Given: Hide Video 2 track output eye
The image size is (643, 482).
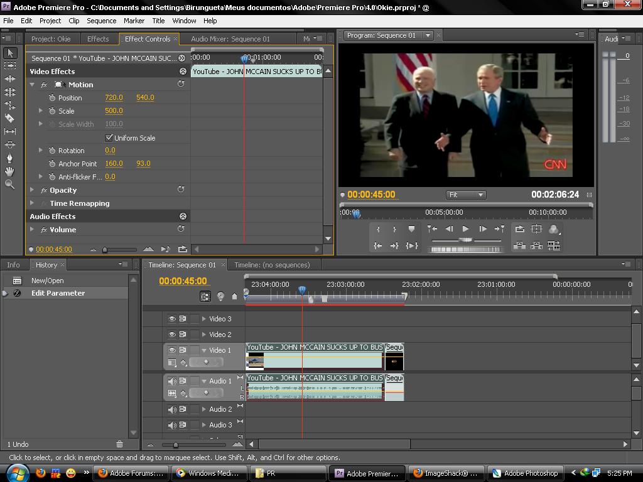Looking at the screenshot, I should point(172,335).
